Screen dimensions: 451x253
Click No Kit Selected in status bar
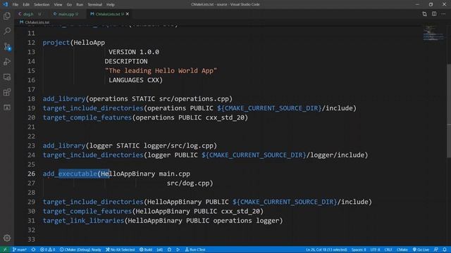[121, 249]
